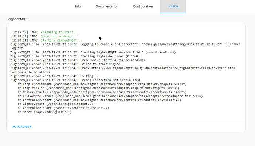
Task: Click the 'Starting zigbee-herdsman (0.25.0)' line
Action: pyautogui.click(x=75, y=56)
